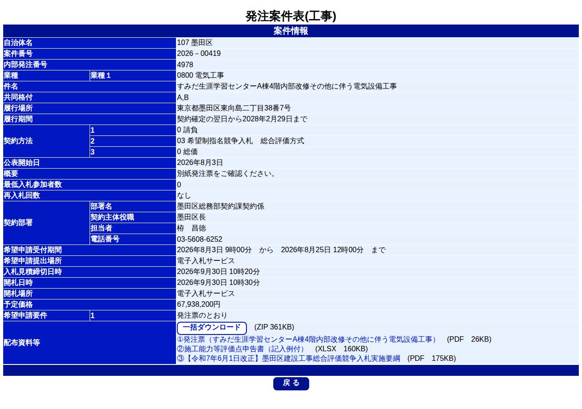Open the ③墨田区建設工事総合評価競争入札実施要綱 link
This screenshot has height=409, width=582.
coord(288,359)
